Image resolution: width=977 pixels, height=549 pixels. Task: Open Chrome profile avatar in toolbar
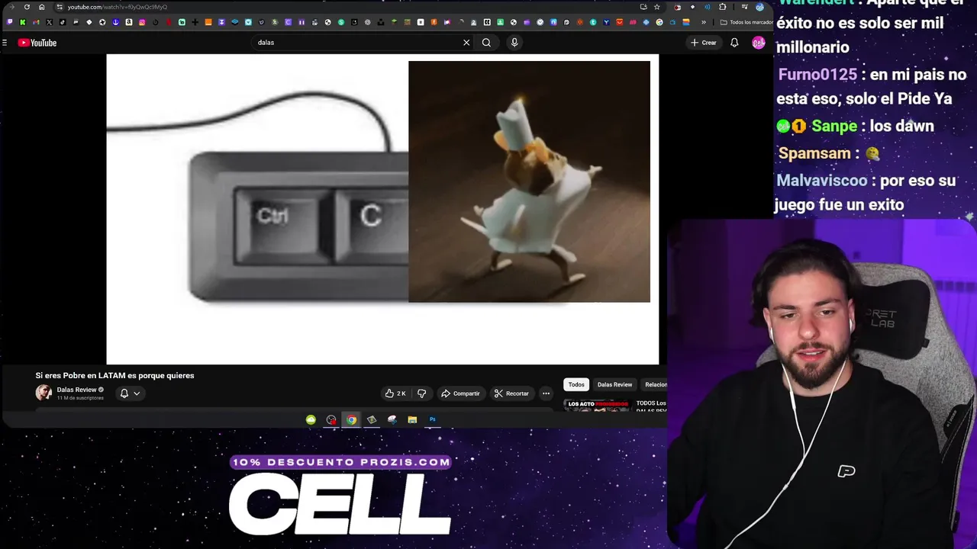[759, 7]
